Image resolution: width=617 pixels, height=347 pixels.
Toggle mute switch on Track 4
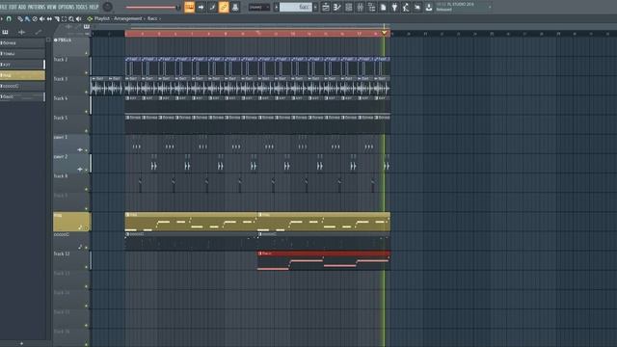(86, 112)
